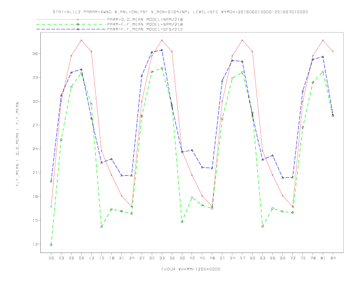Click the x-axis title FHOUR VHHMM:1200>0000
The image size is (363, 281).
pyautogui.click(x=191, y=269)
